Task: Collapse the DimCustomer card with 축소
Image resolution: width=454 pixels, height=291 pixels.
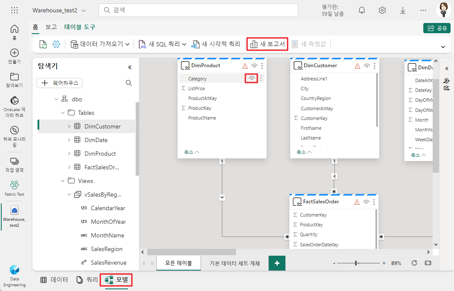Action: [x=304, y=152]
